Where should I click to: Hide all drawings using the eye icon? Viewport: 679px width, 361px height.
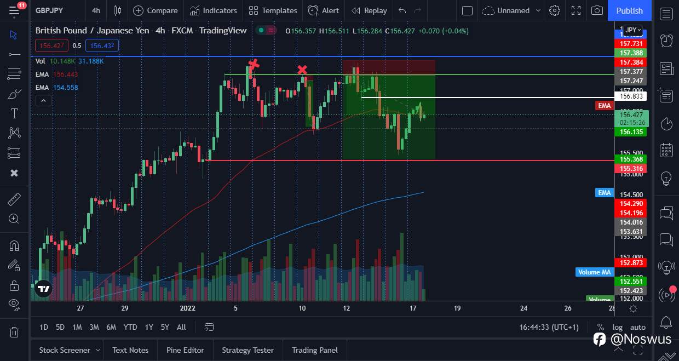pos(14,304)
